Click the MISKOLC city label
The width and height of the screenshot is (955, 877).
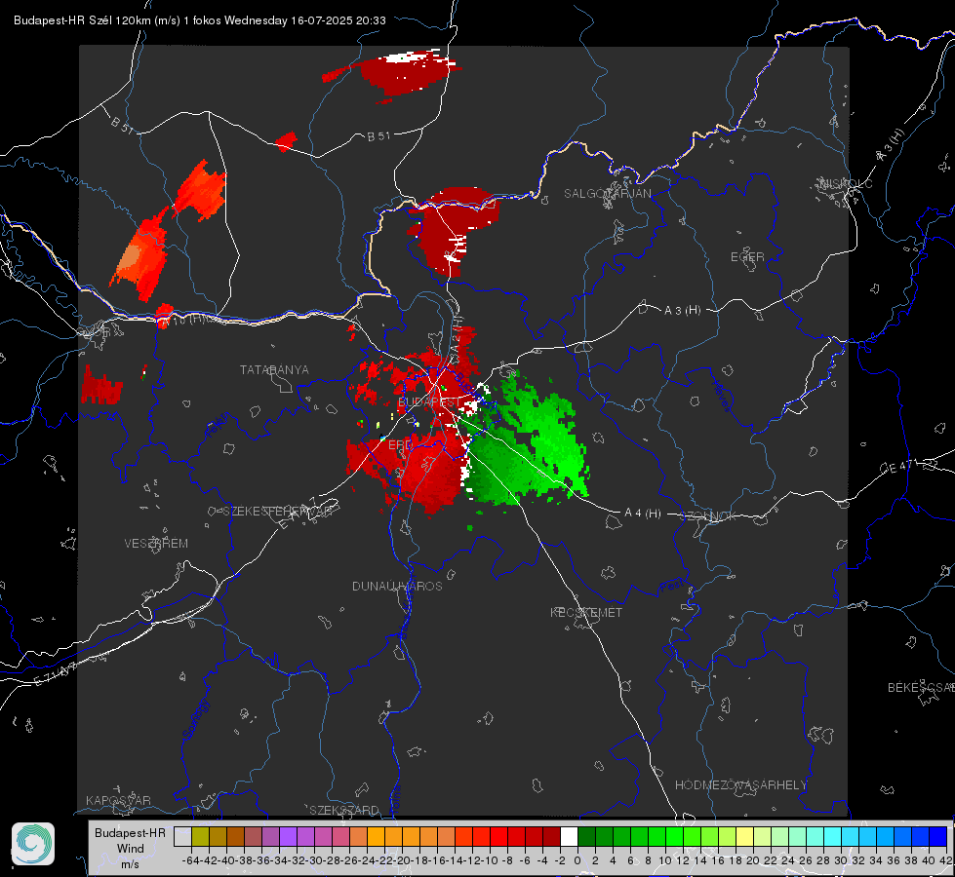coord(846,183)
